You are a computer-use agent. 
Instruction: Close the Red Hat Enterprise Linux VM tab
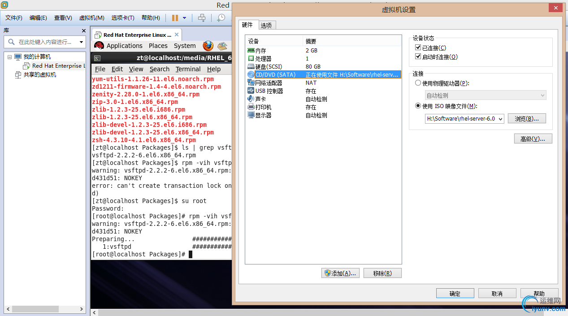177,35
